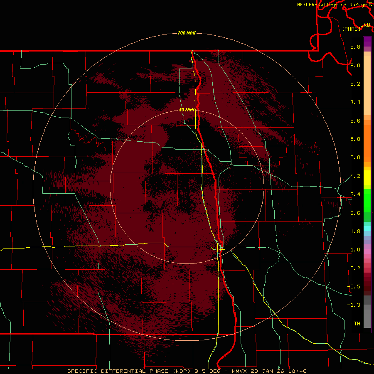Image resolution: width=374 pixels, height=374 pixels.
Task: Click the purple top segment of the color bar
Action: 367,42
